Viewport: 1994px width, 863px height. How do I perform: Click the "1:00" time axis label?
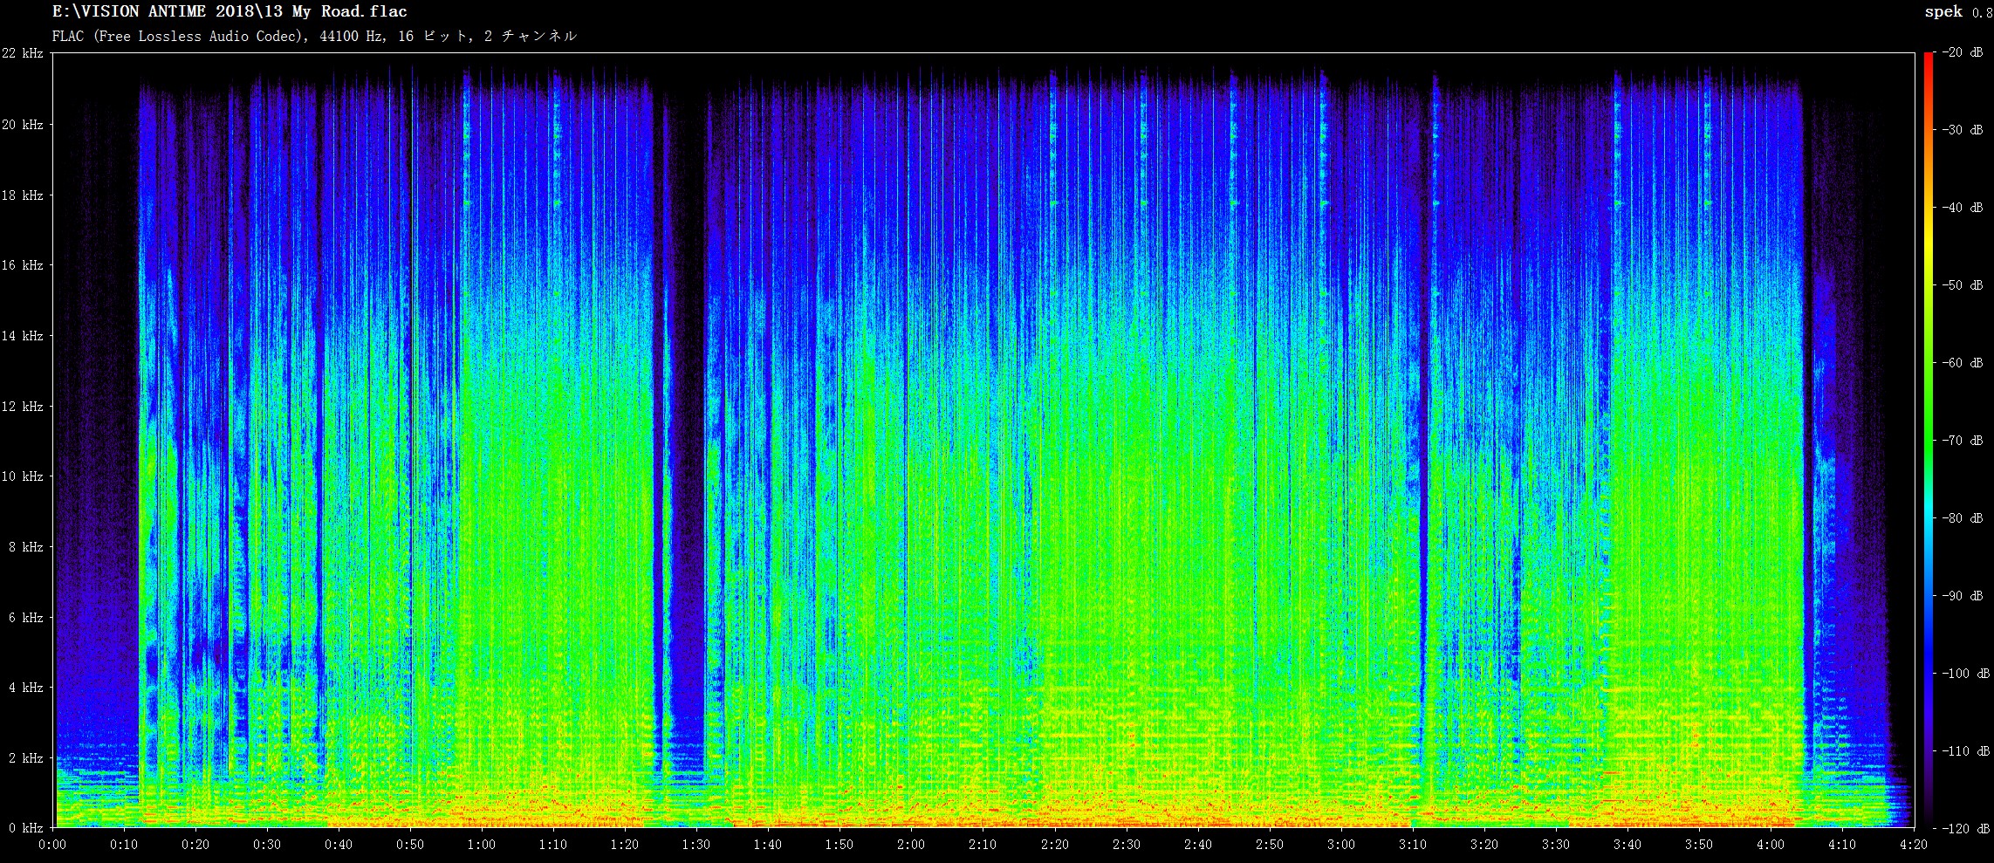482,845
